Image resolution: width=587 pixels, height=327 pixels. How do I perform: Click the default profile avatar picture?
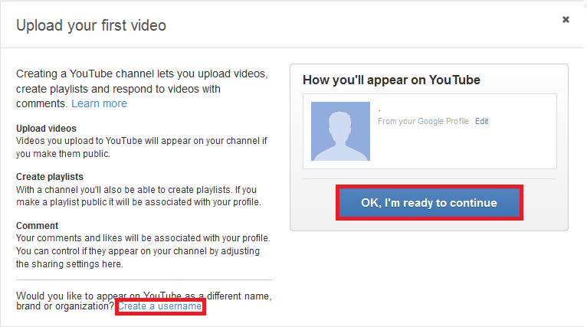click(x=340, y=131)
